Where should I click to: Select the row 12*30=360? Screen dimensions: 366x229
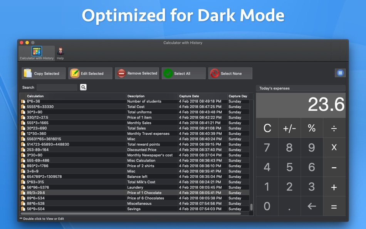(135, 133)
